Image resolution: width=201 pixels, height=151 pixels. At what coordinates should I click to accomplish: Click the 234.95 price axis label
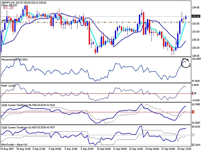point(196,8)
